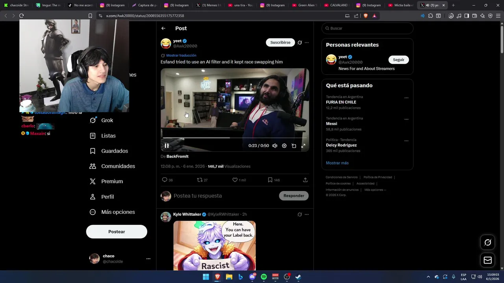Open options for Messi trend

[x=406, y=119]
